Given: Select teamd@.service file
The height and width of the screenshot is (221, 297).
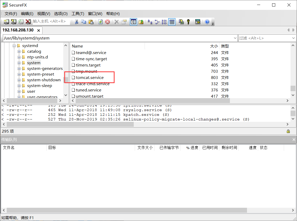Looking at the screenshot, I should [x=91, y=53].
